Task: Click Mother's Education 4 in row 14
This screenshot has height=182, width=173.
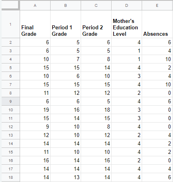Action: coord(126,143)
